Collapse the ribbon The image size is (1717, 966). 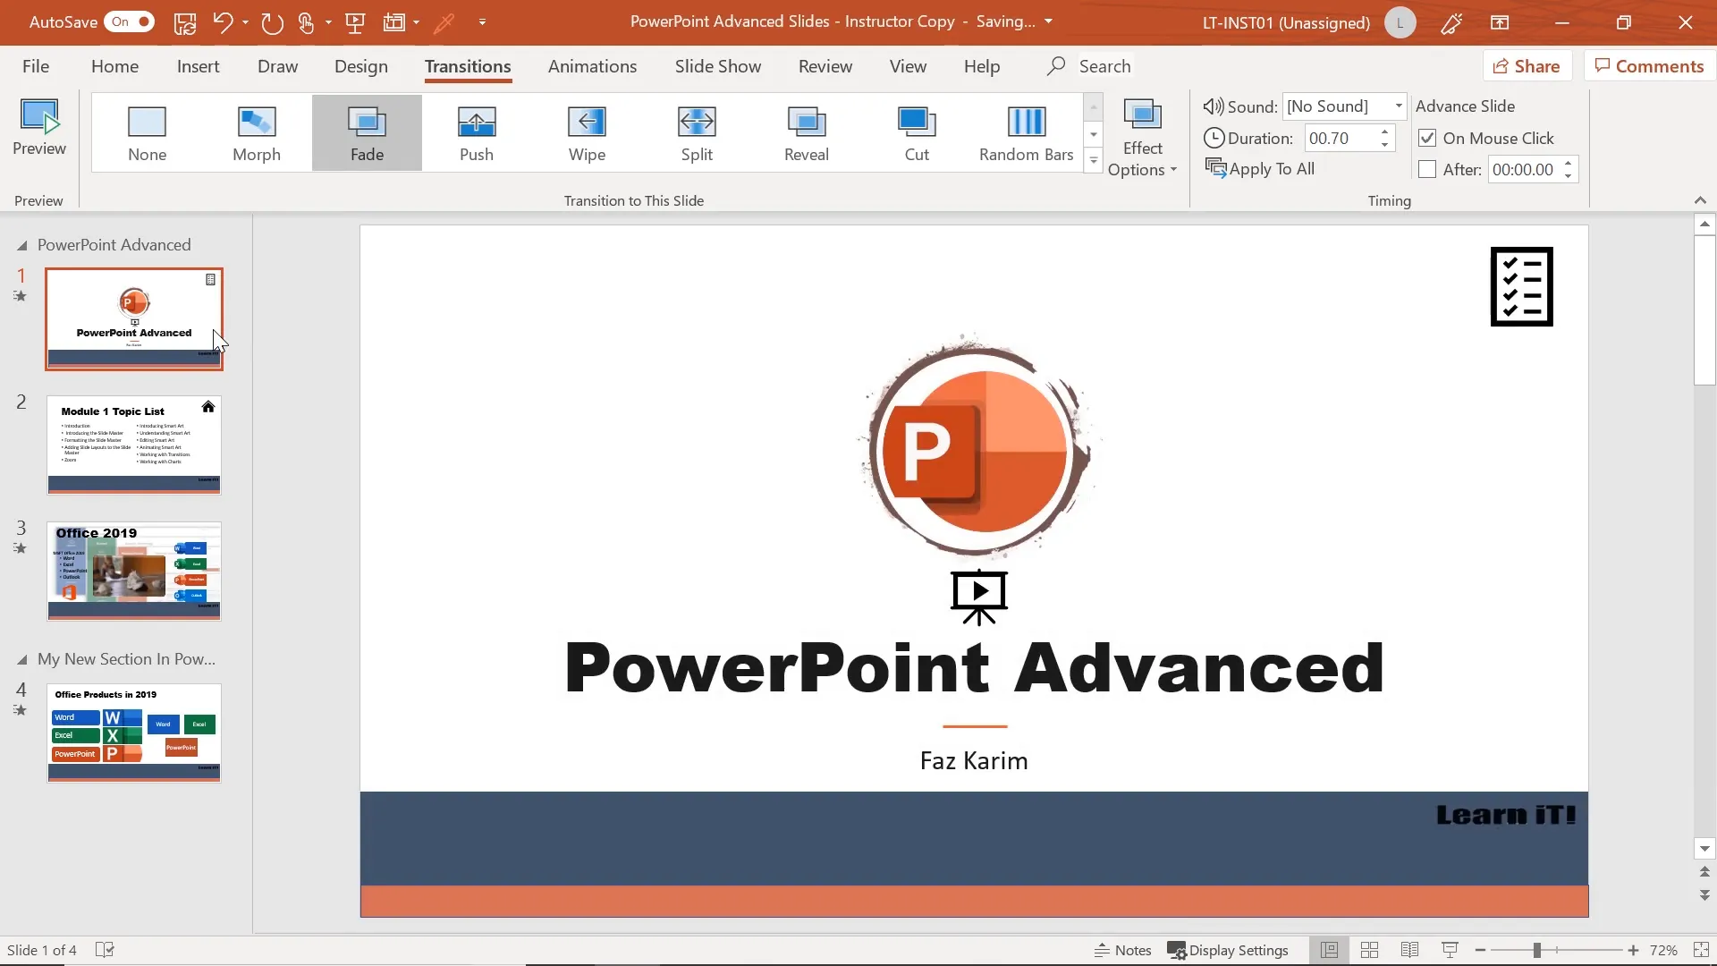click(x=1700, y=200)
